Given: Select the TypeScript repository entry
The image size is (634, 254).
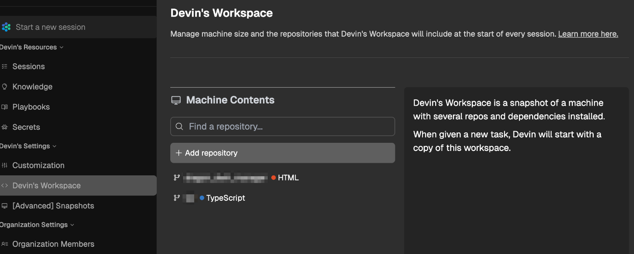Looking at the screenshot, I should [x=225, y=198].
